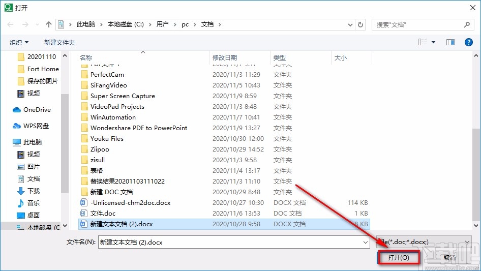Viewport: 481px width, 271px height.
Task: Select the VideoPad Projects folder icon
Action: (84, 106)
